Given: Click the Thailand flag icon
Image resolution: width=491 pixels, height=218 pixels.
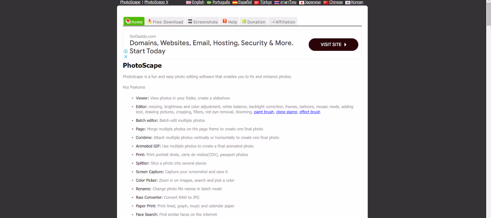Looking at the screenshot, I should pos(277,2).
